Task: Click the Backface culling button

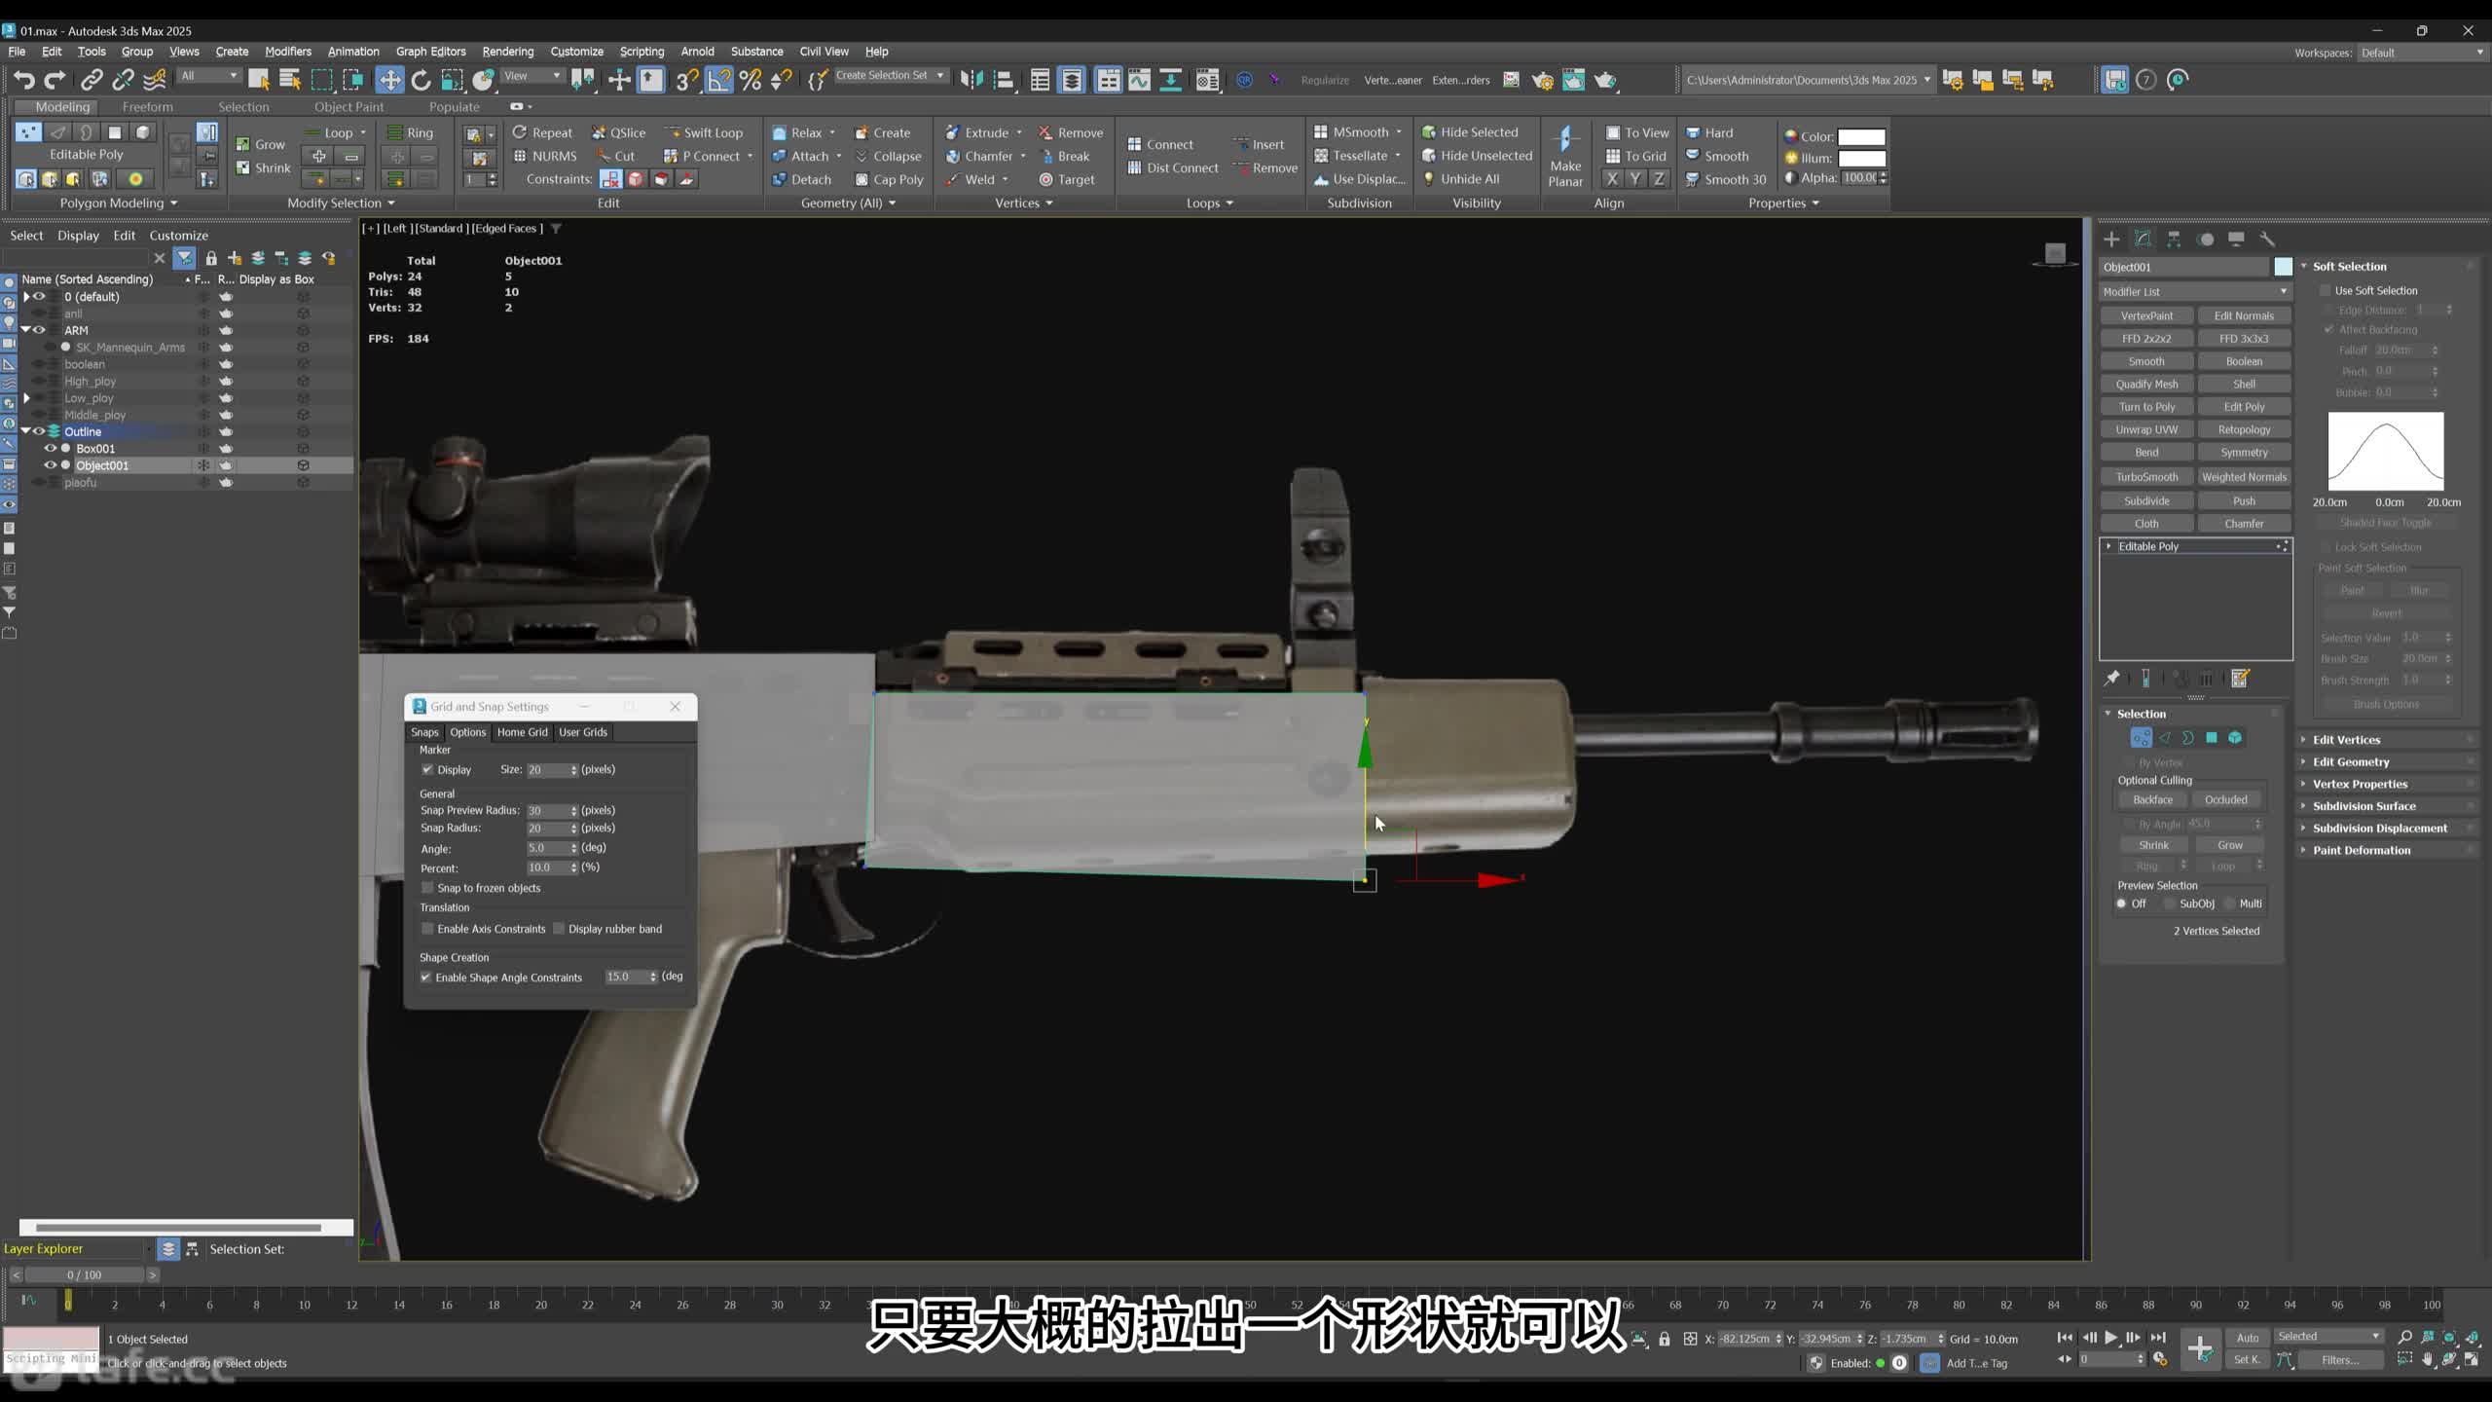Action: click(x=2152, y=799)
